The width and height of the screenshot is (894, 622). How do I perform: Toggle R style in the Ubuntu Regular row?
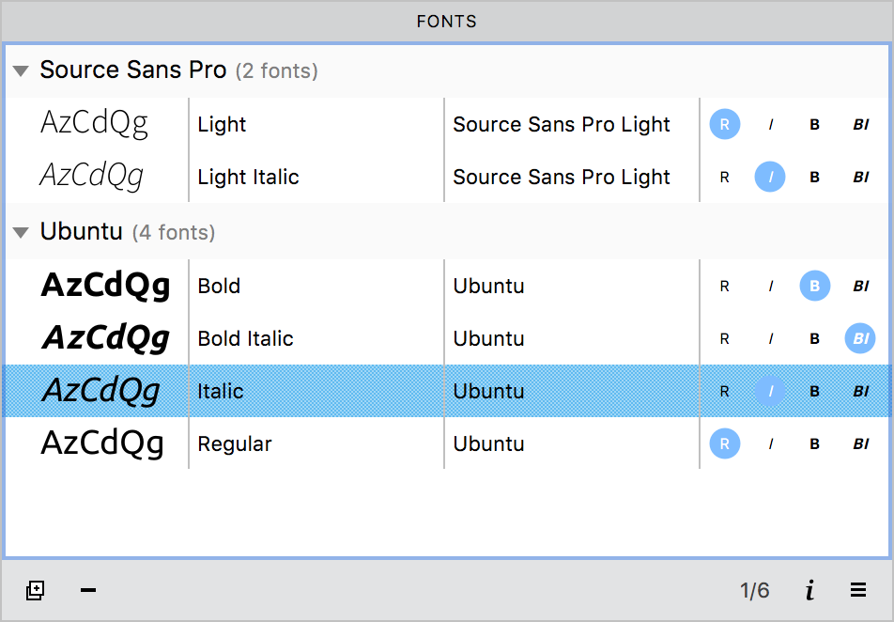pos(725,443)
